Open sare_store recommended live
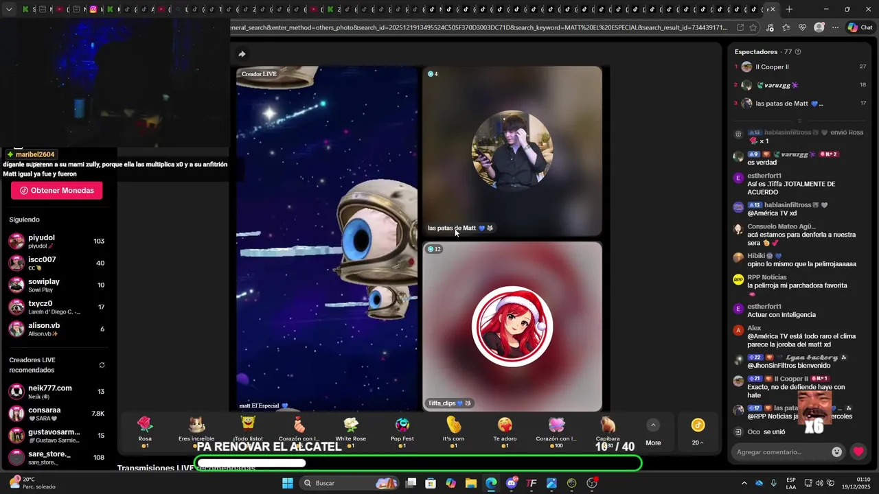The image size is (879, 494). pyautogui.click(x=56, y=457)
